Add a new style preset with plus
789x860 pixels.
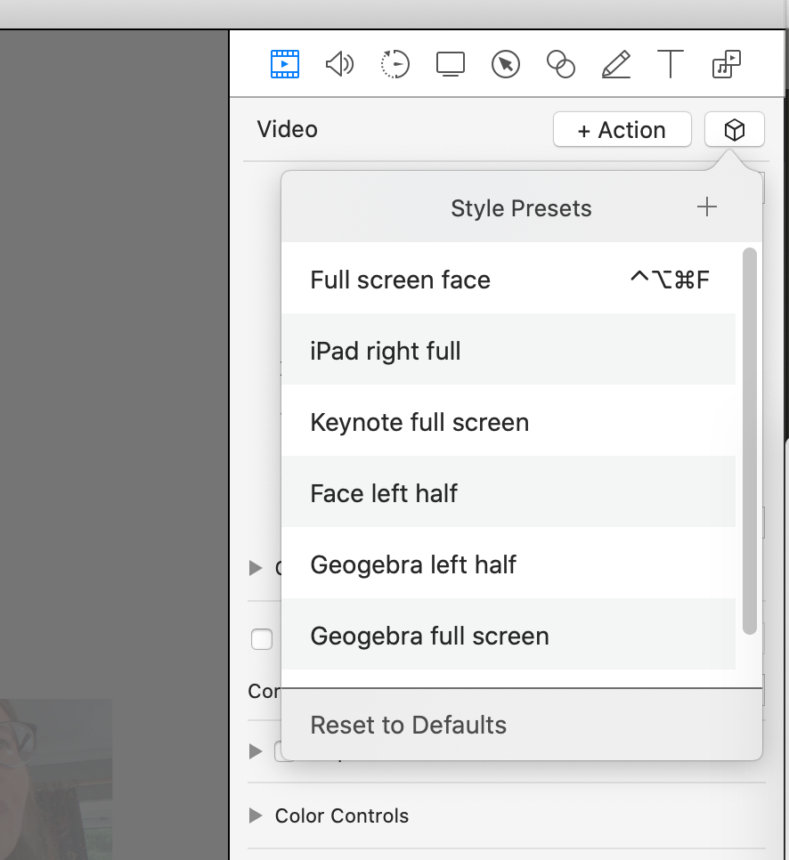pos(706,207)
